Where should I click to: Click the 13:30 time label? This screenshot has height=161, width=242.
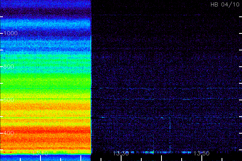[x=121, y=153]
